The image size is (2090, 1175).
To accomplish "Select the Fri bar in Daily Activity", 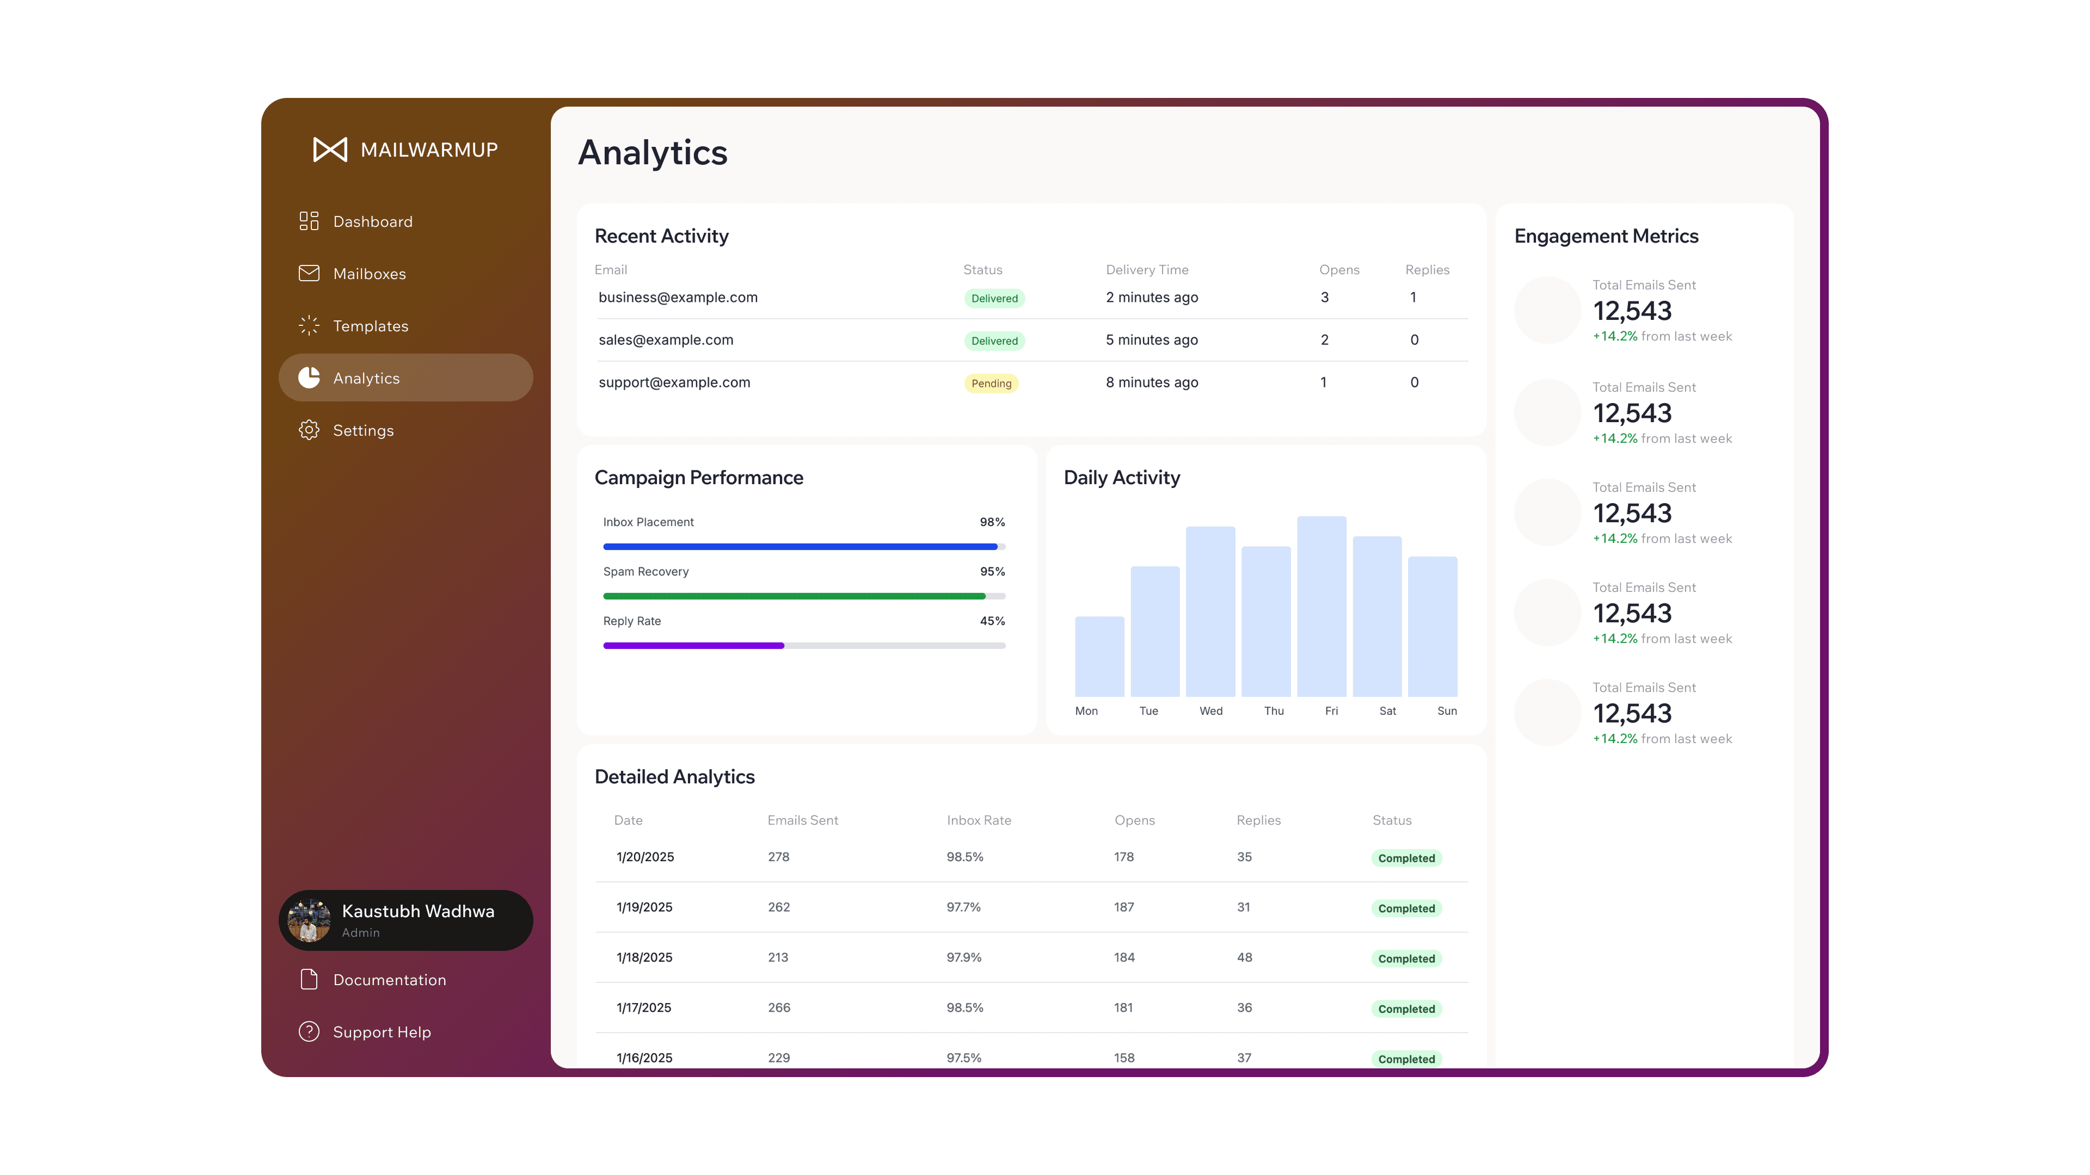I will [x=1321, y=606].
